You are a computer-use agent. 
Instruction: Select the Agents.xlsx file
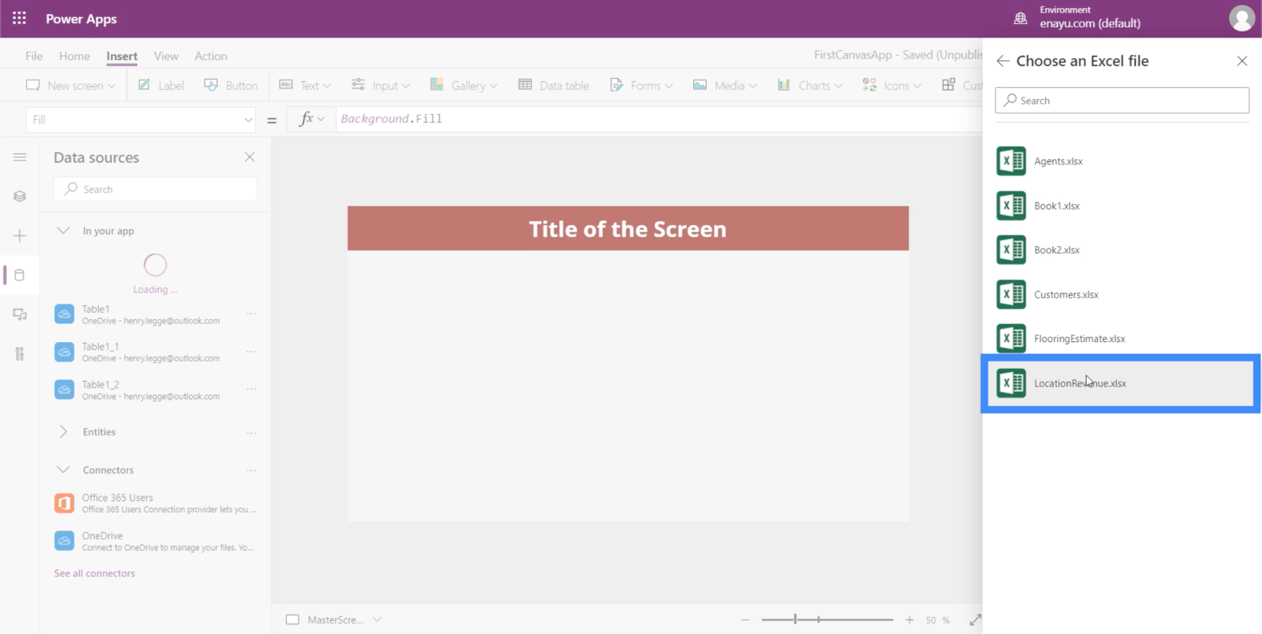pos(1122,161)
